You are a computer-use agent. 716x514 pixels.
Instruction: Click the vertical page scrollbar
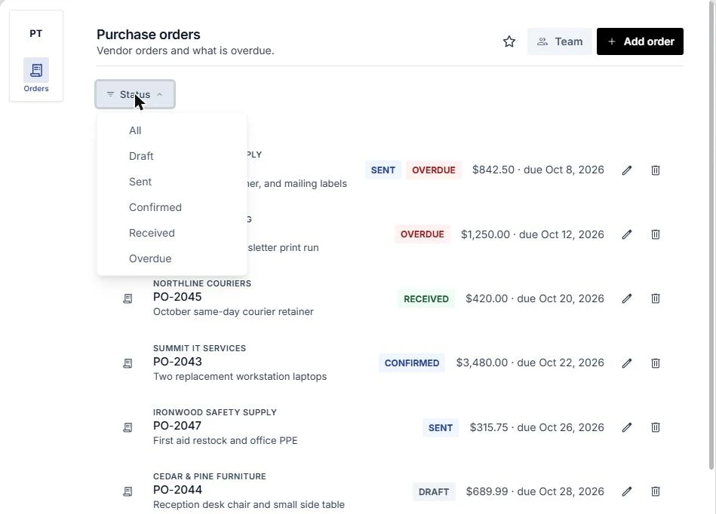point(711,235)
